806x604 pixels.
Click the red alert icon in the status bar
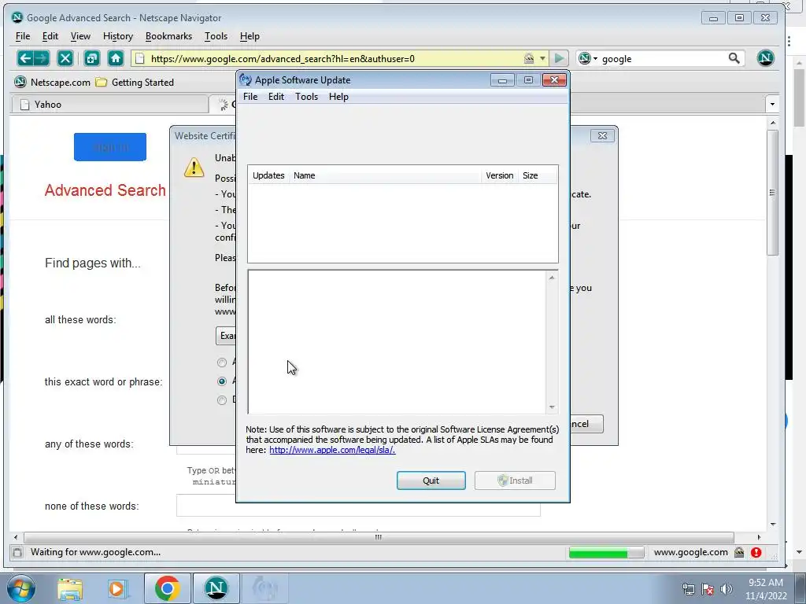756,552
